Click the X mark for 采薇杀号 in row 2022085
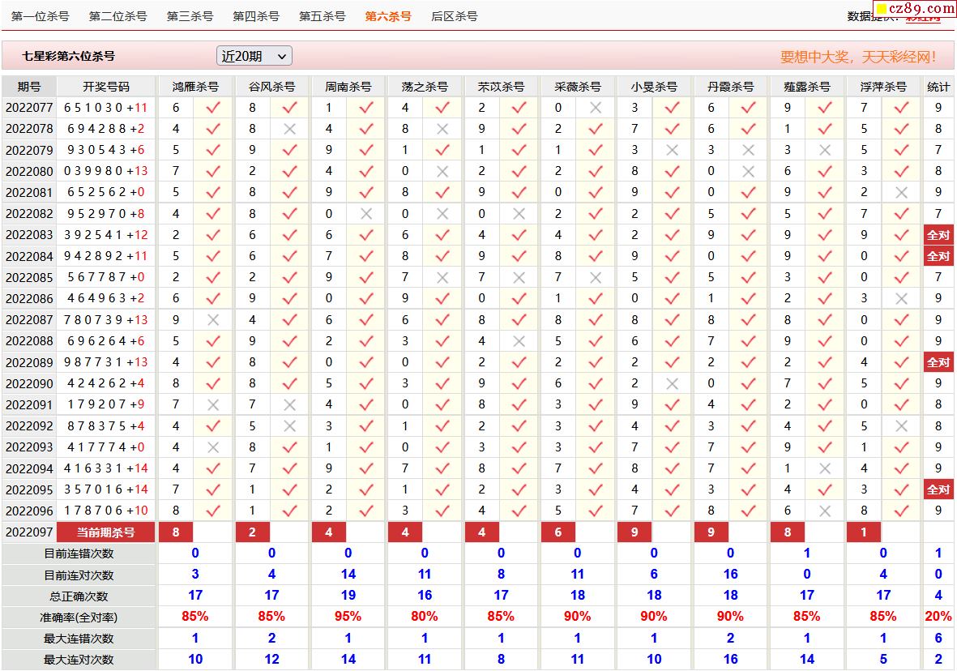This screenshot has height=671, width=957. (596, 277)
